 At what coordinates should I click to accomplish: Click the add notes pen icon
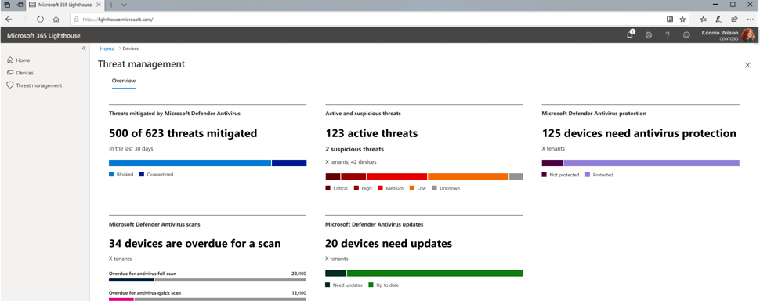tap(718, 20)
